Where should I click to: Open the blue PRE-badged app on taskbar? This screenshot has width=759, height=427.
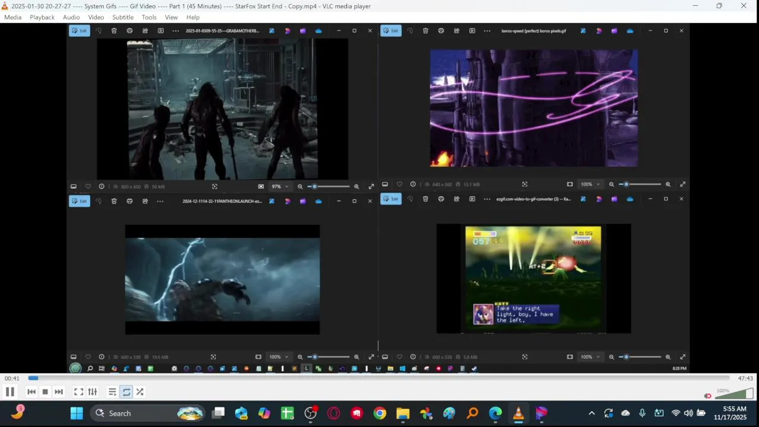click(241, 413)
